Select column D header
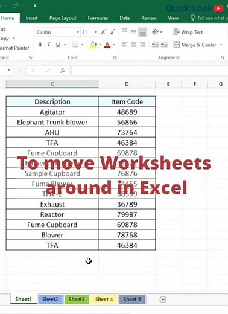Screen dimensions: 228x314 click(x=127, y=84)
